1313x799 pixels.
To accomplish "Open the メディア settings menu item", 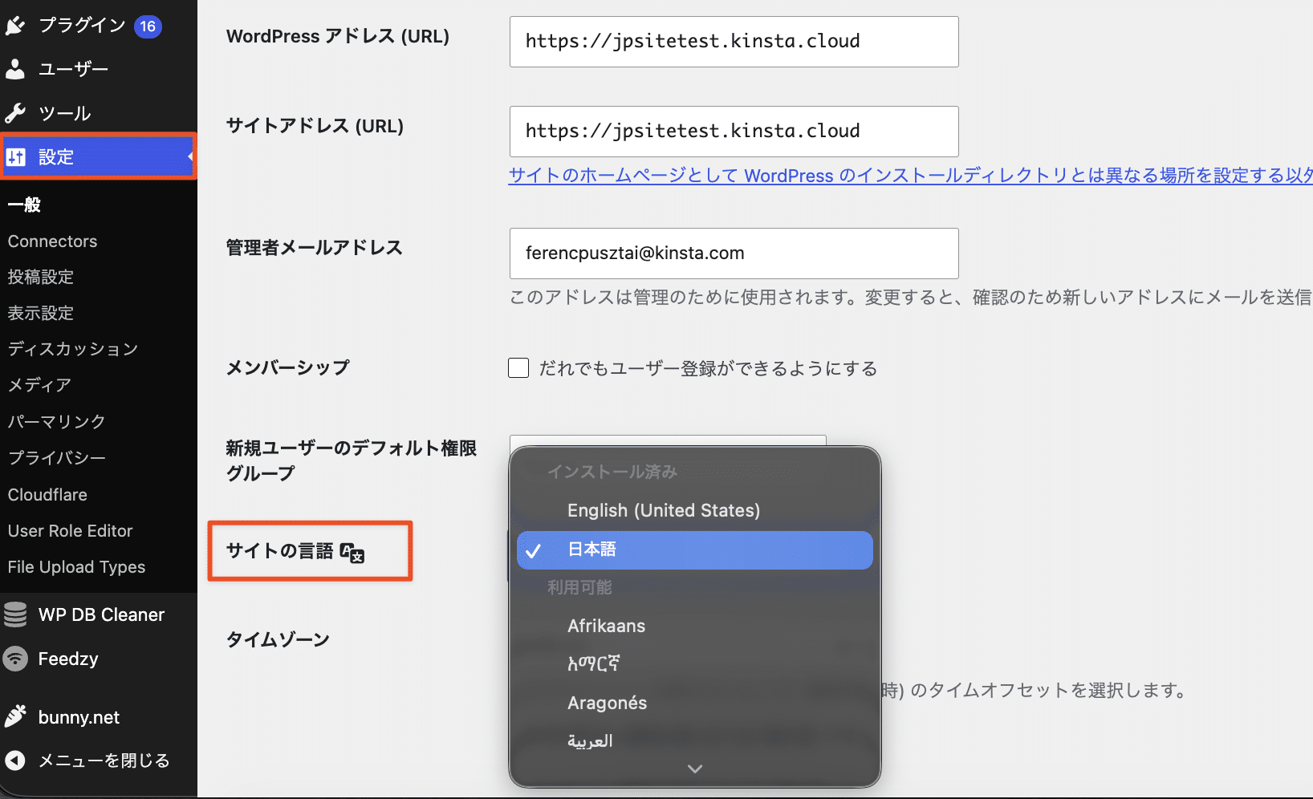I will pos(39,385).
